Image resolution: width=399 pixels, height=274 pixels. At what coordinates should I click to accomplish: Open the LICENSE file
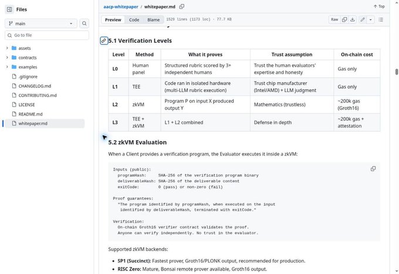(26, 104)
